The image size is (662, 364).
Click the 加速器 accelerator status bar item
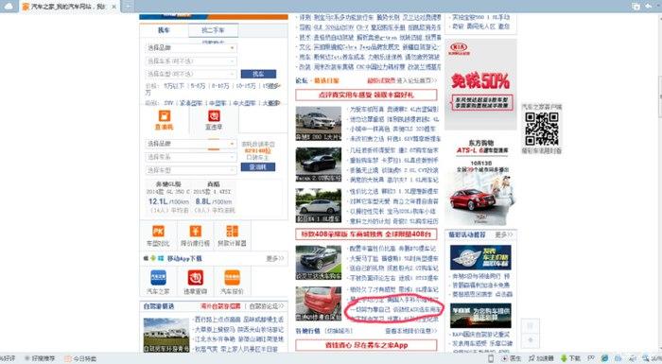[541, 358]
